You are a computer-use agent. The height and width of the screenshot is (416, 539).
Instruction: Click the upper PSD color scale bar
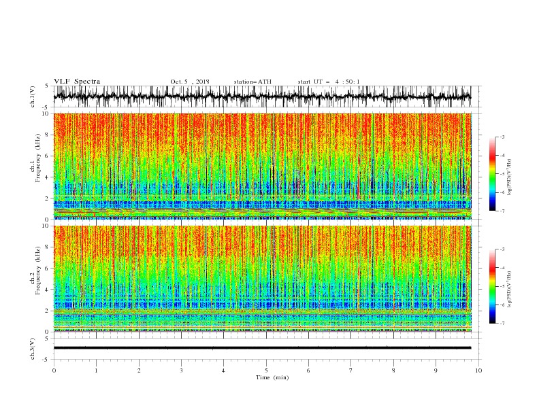point(492,174)
